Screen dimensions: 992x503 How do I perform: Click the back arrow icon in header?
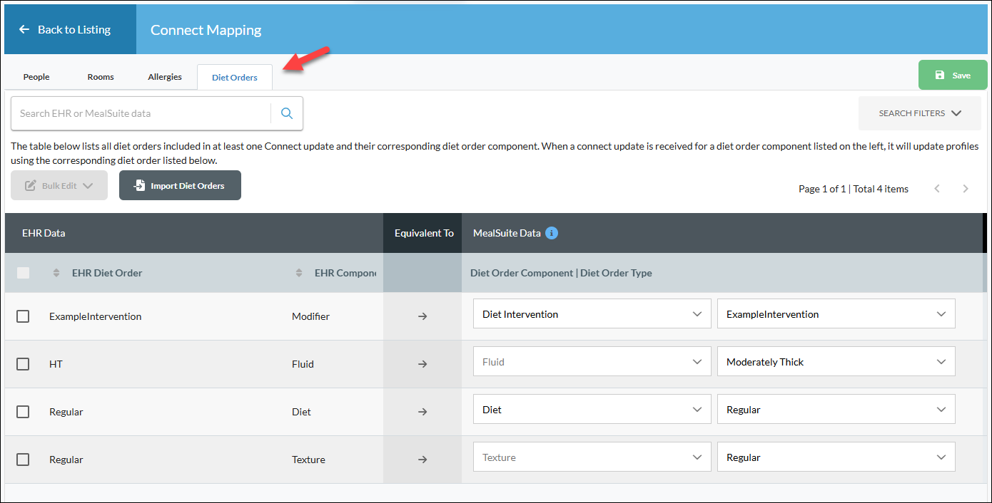coord(24,29)
